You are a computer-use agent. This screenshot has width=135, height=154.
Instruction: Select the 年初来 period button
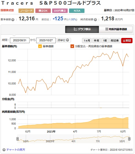[115, 40]
